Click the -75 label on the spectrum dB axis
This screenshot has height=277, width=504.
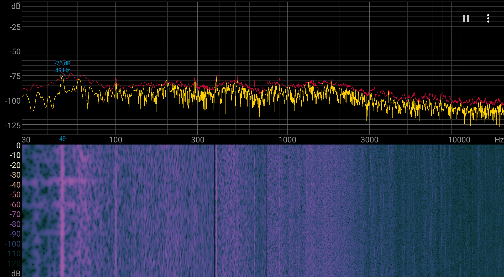click(x=15, y=76)
